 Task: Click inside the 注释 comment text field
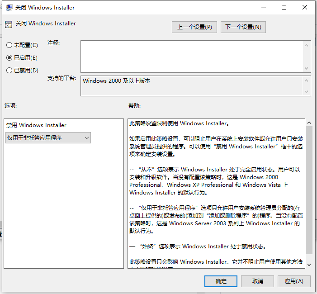click(x=192, y=57)
